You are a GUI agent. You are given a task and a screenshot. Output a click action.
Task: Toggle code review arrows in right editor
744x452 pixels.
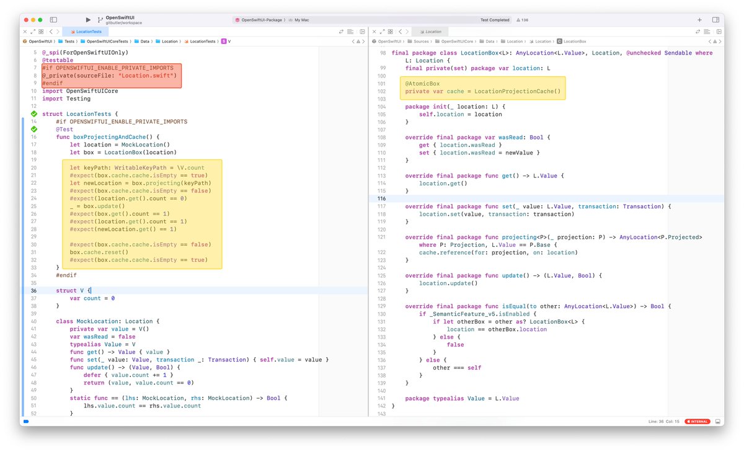pos(697,31)
